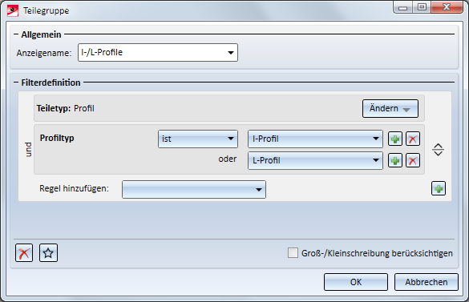Image resolution: width=469 pixels, height=302 pixels.
Task: Open the Ändern dropdown button
Action: [x=390, y=108]
